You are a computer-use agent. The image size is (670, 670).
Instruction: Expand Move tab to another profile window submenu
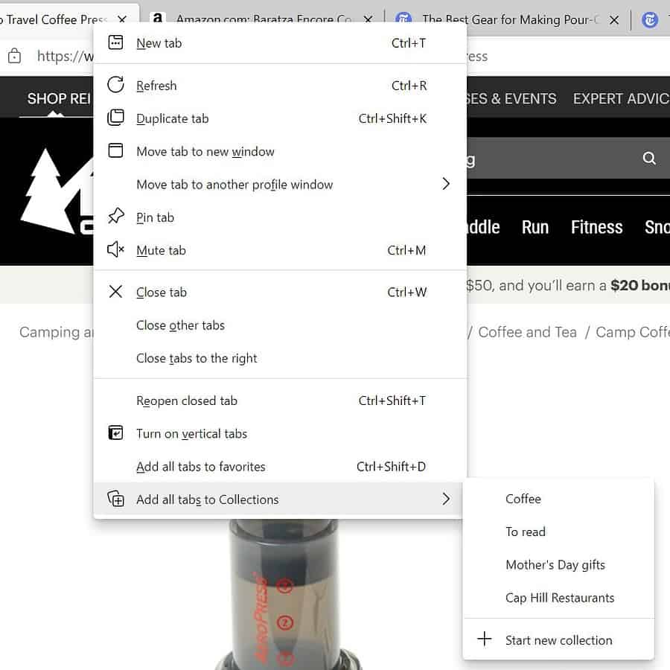(x=445, y=184)
